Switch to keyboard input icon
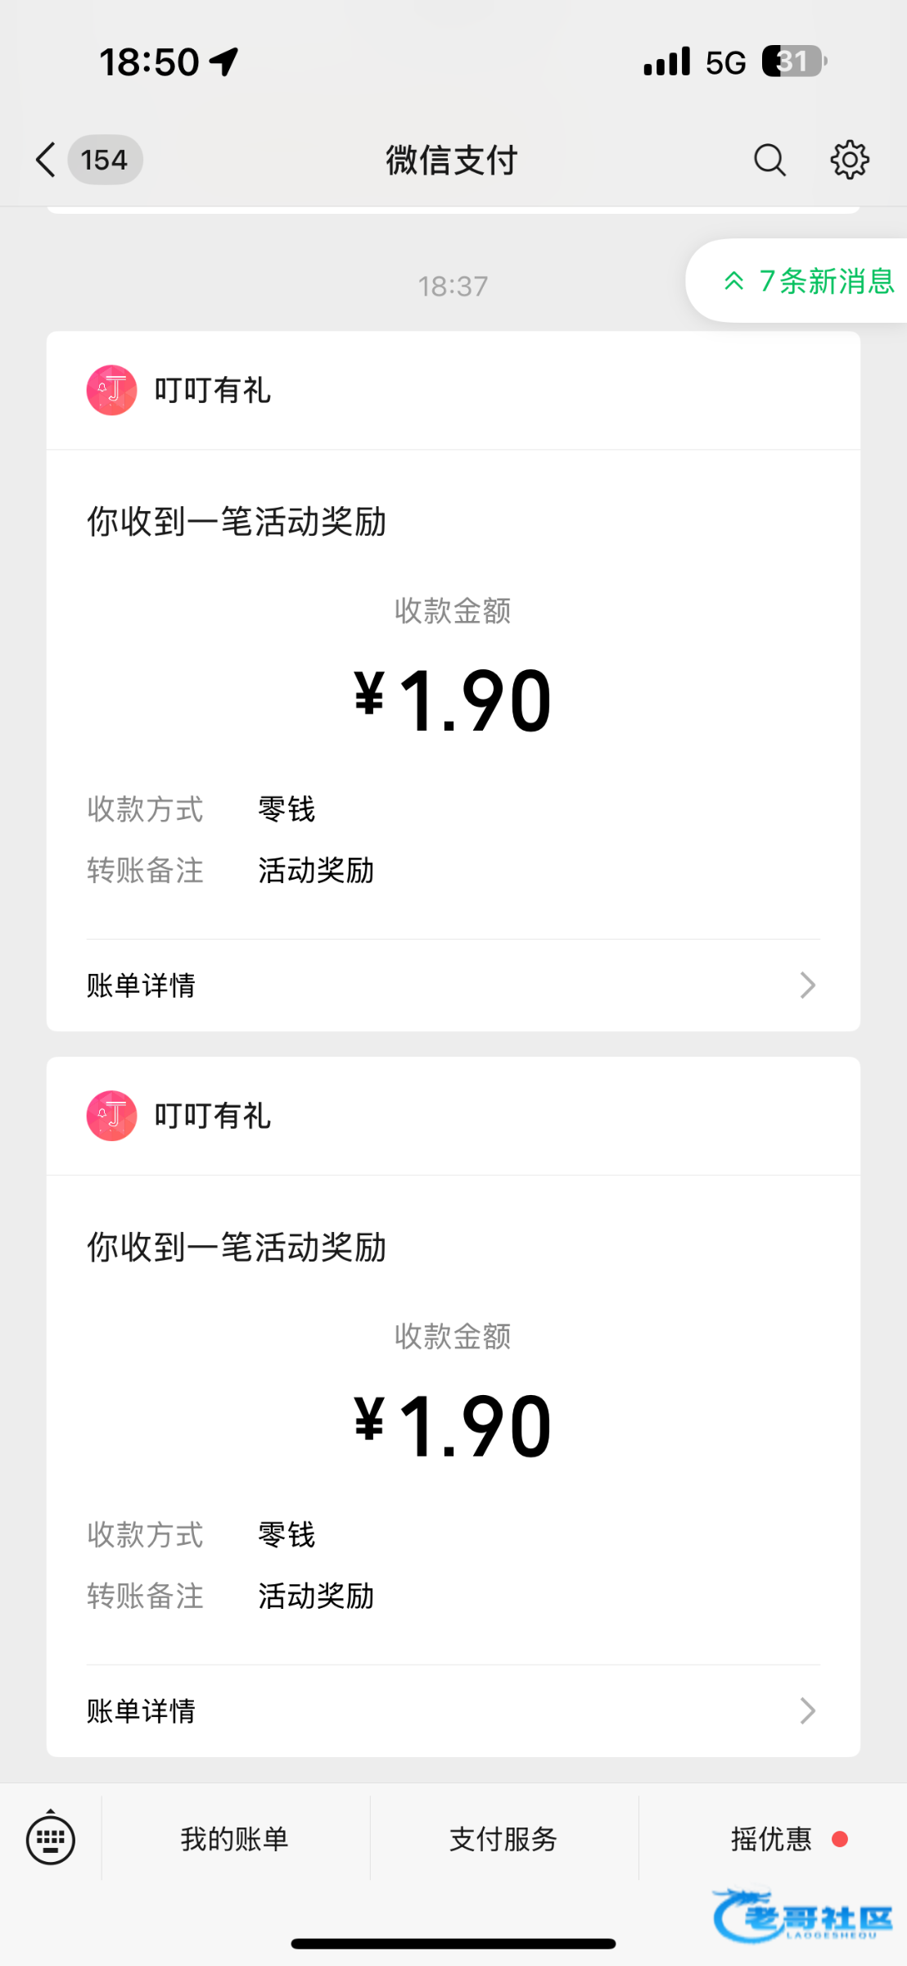The height and width of the screenshot is (1966, 907). click(51, 1839)
